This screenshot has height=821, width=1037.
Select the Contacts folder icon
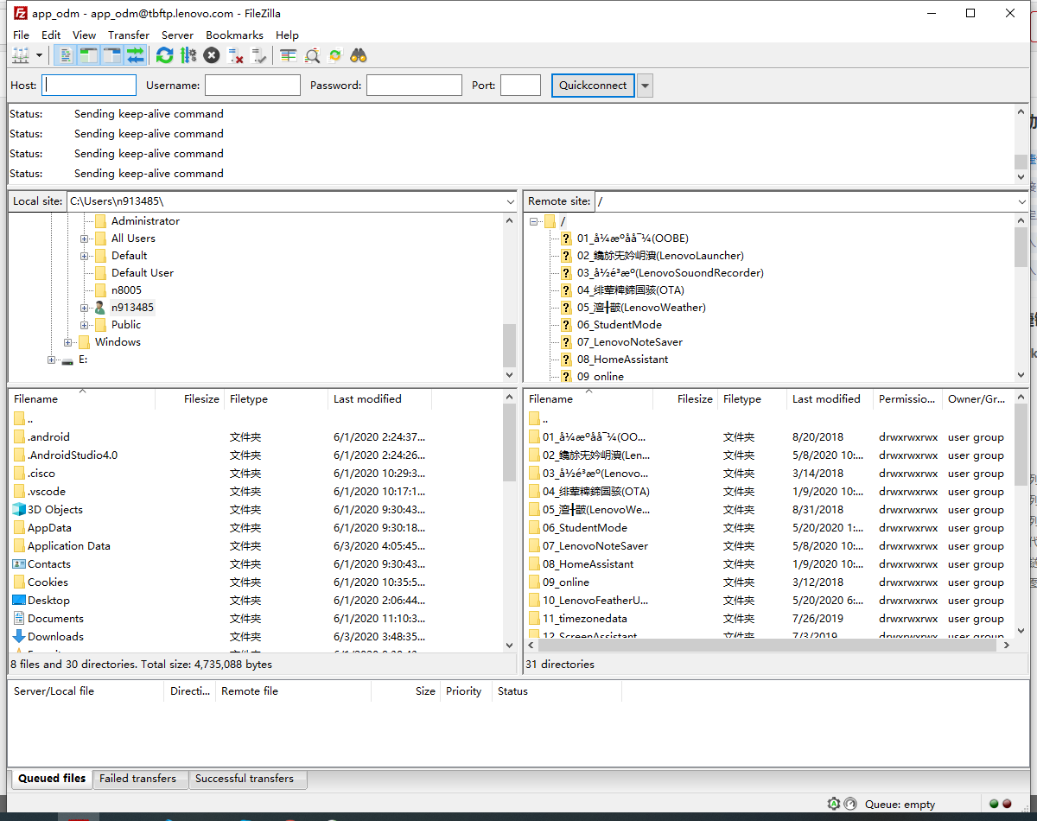point(19,564)
